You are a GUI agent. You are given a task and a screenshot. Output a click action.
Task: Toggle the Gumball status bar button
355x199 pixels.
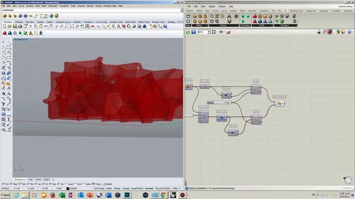coord(149,188)
